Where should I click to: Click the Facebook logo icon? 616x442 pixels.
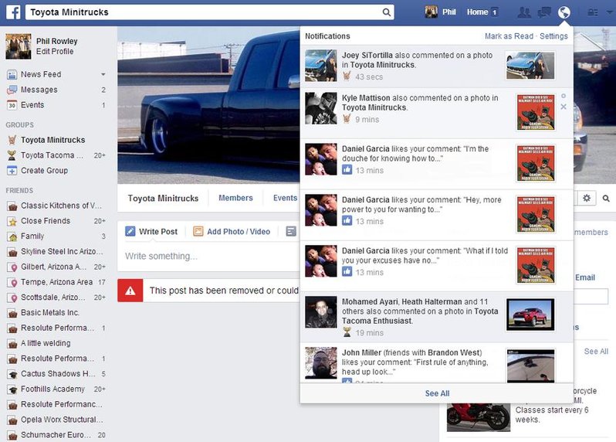coord(13,12)
